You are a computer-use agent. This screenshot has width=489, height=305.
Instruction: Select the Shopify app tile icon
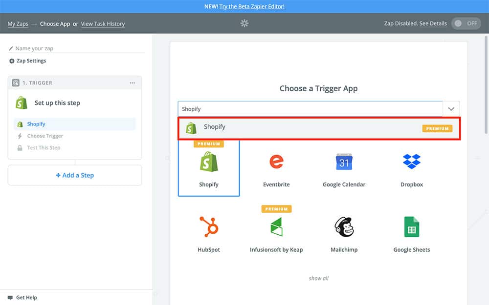(209, 162)
